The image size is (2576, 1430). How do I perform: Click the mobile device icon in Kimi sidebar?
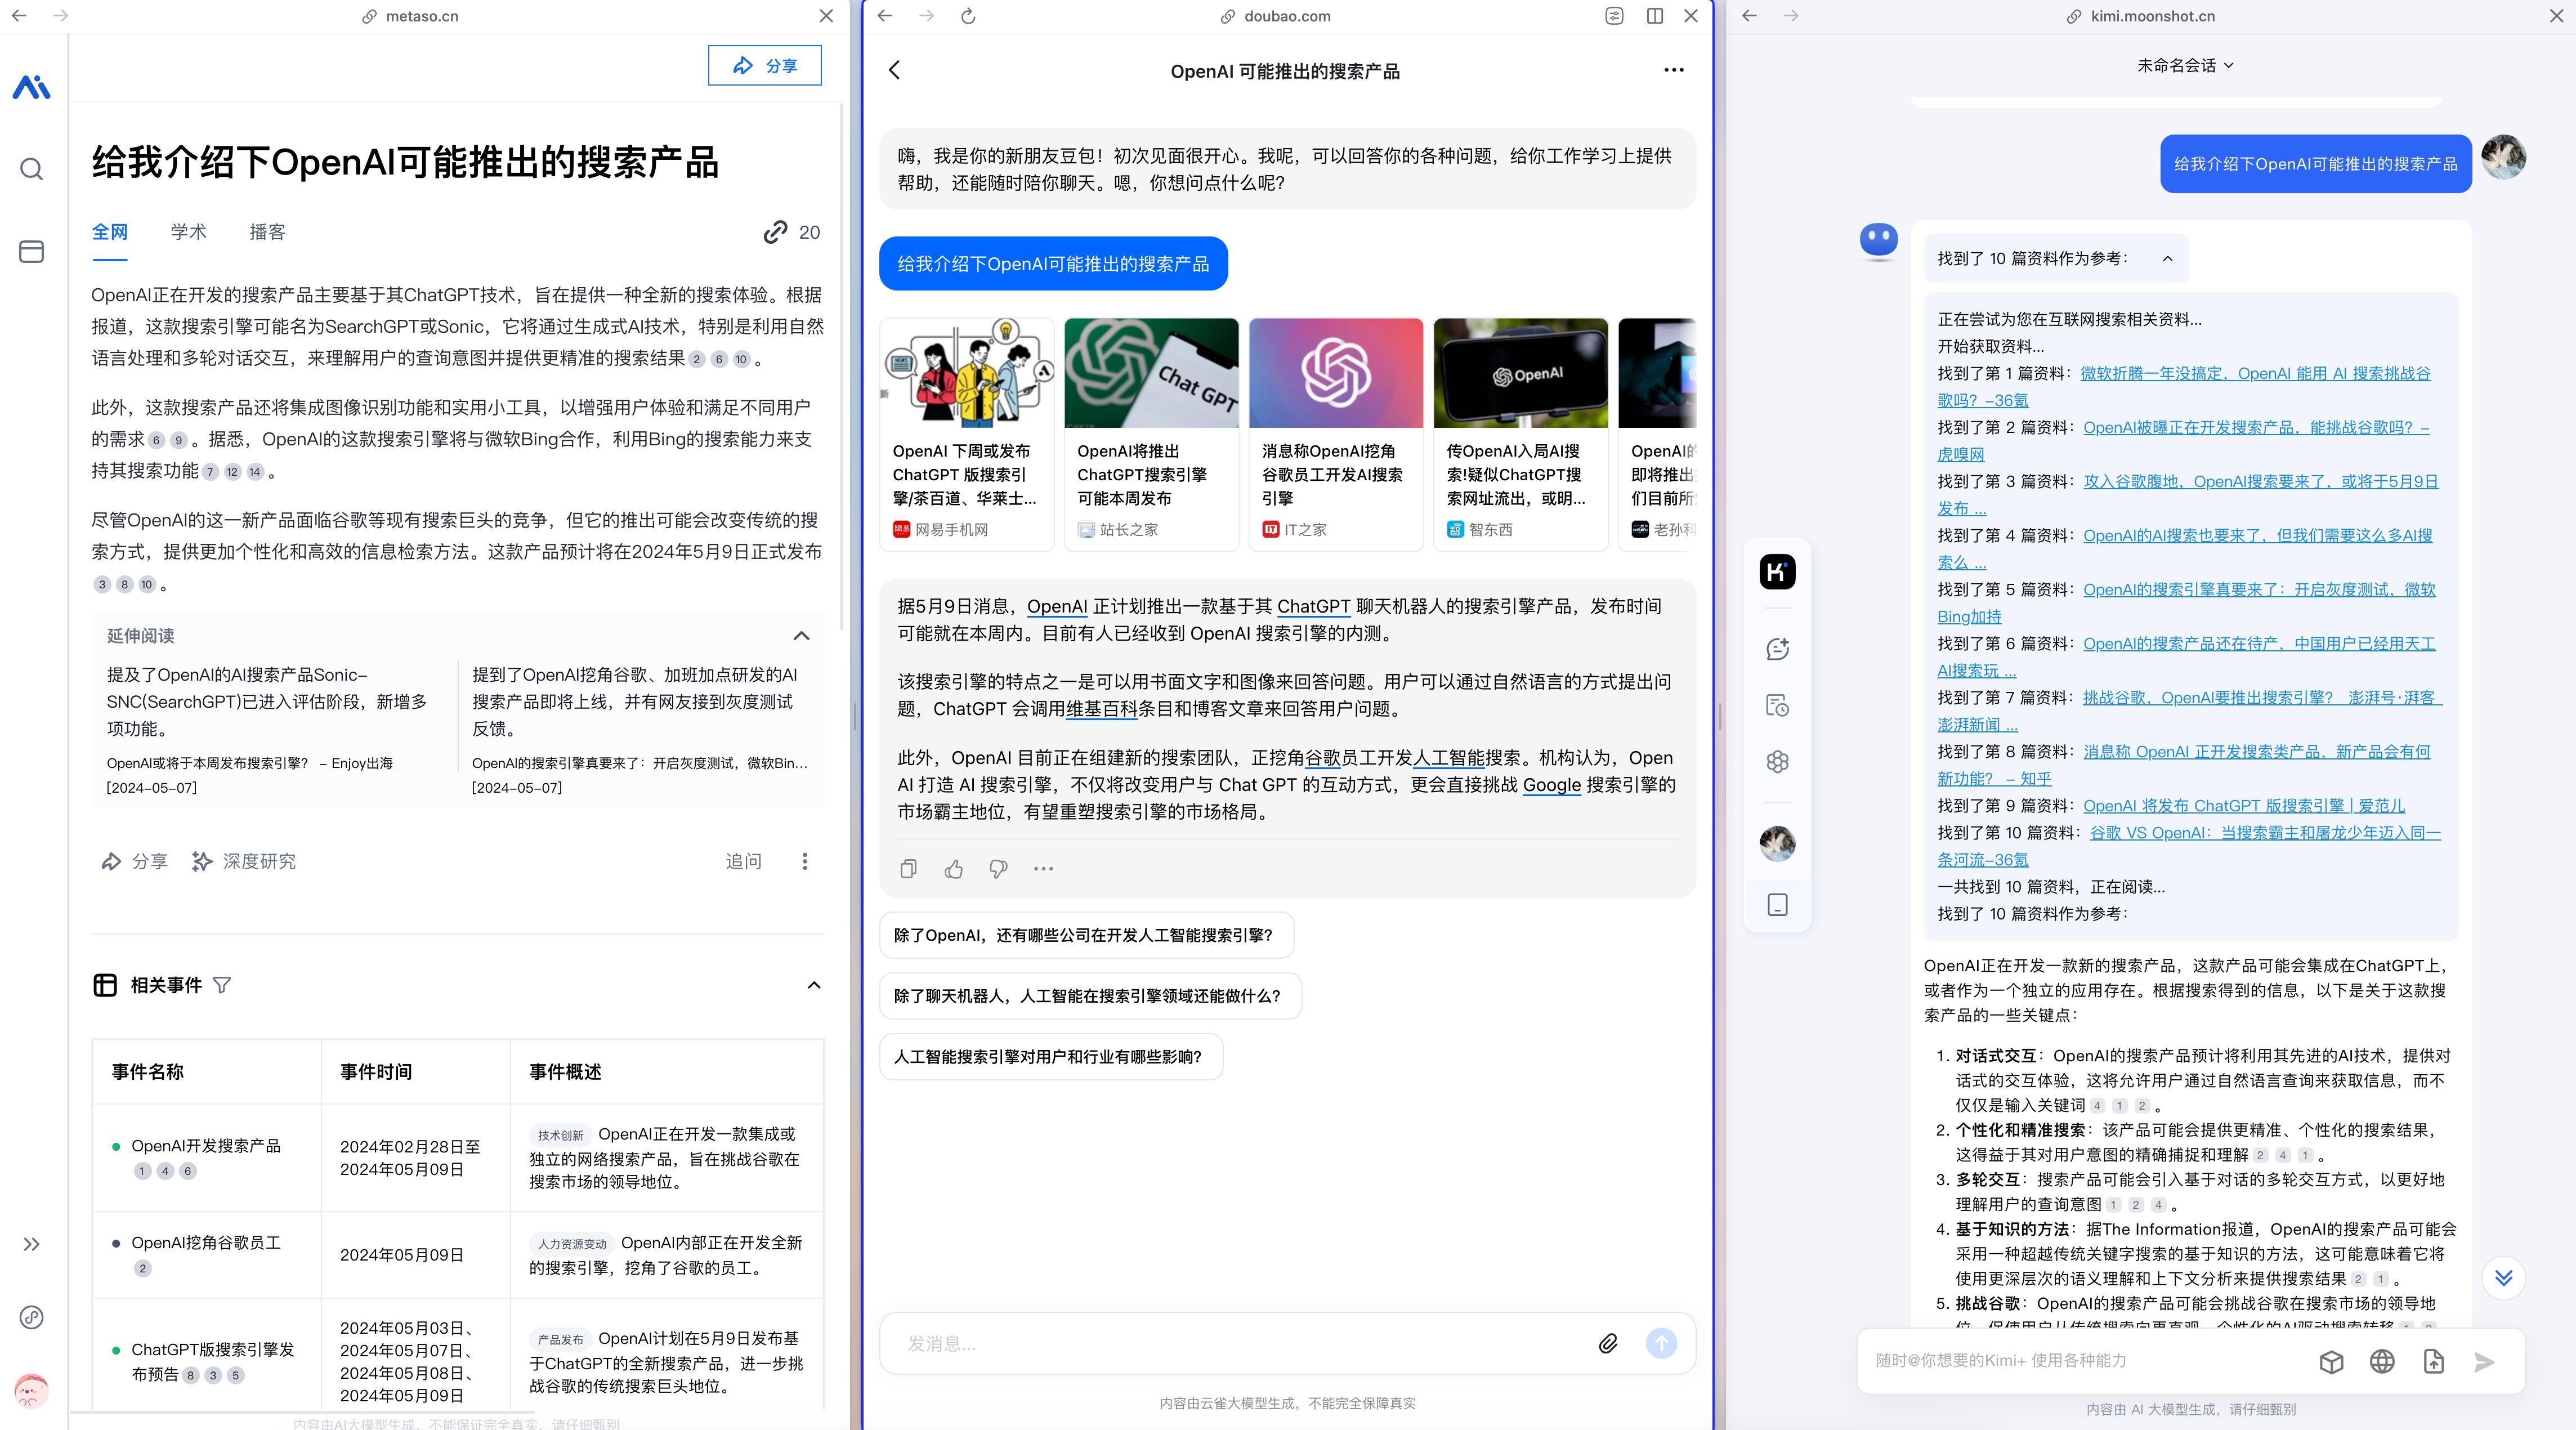(1777, 905)
